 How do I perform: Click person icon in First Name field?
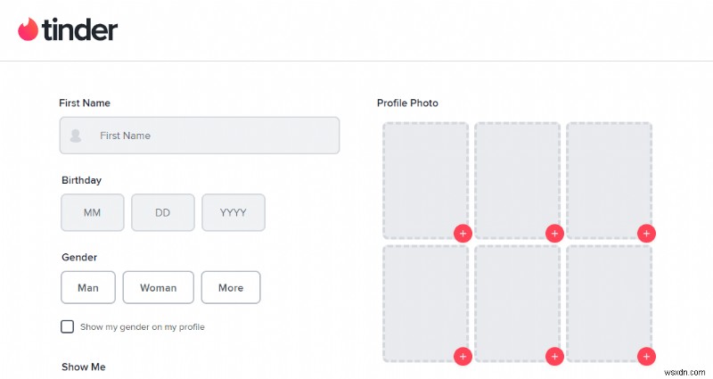point(76,136)
